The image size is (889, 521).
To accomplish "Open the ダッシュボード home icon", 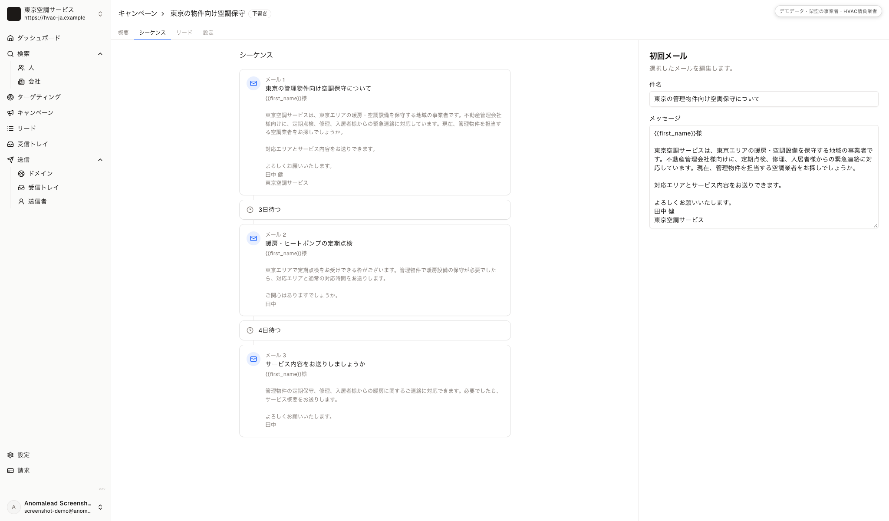I will (x=10, y=38).
